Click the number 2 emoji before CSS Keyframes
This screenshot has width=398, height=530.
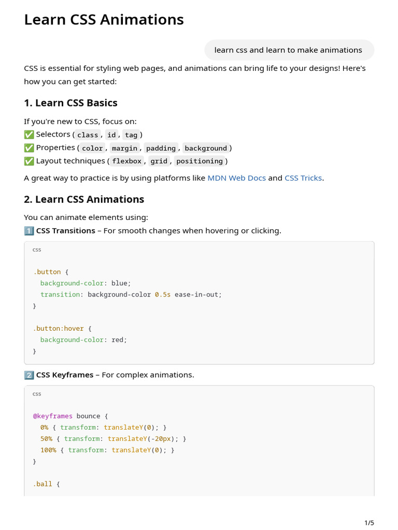[29, 375]
